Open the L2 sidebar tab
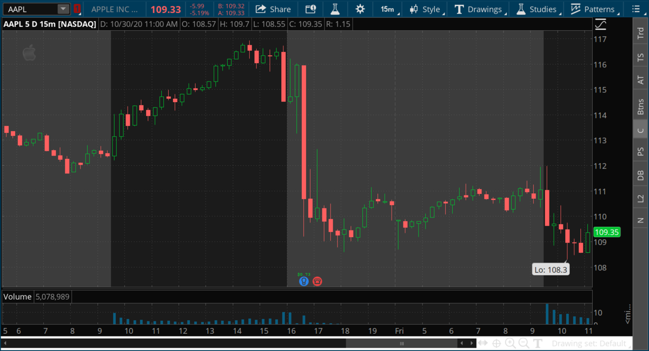 click(x=640, y=198)
